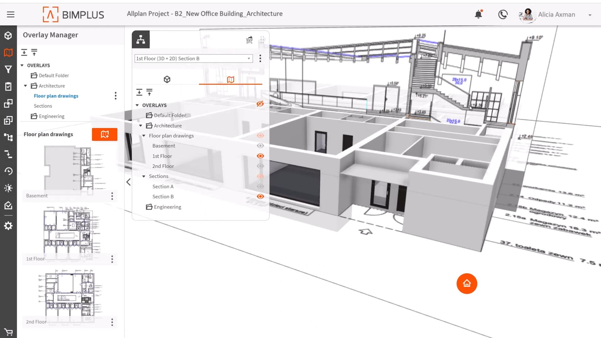The image size is (601, 338).
Task: Open the shopping cart icon
Action: (x=8, y=332)
